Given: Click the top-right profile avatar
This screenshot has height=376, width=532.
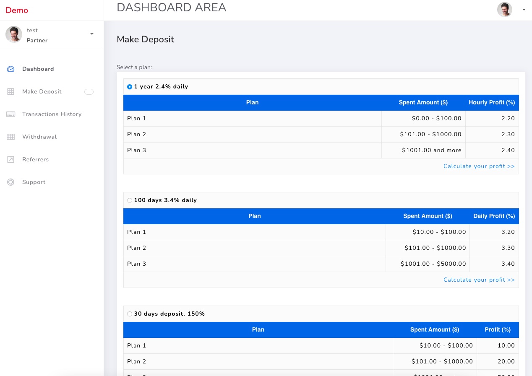Looking at the screenshot, I should (x=504, y=10).
